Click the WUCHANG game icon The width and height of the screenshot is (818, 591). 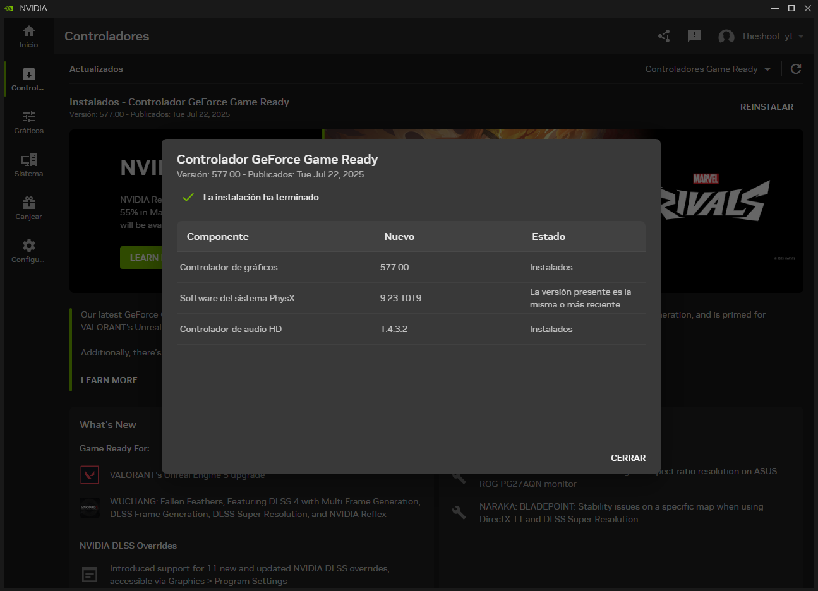(x=90, y=507)
